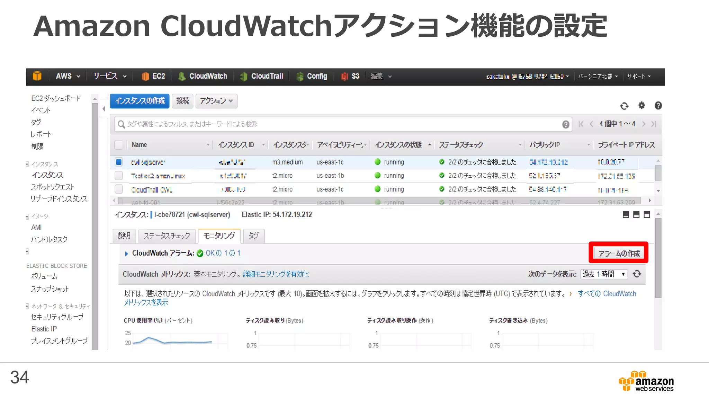Open the サービス dropdown menu
This screenshot has width=709, height=399.
pos(110,76)
